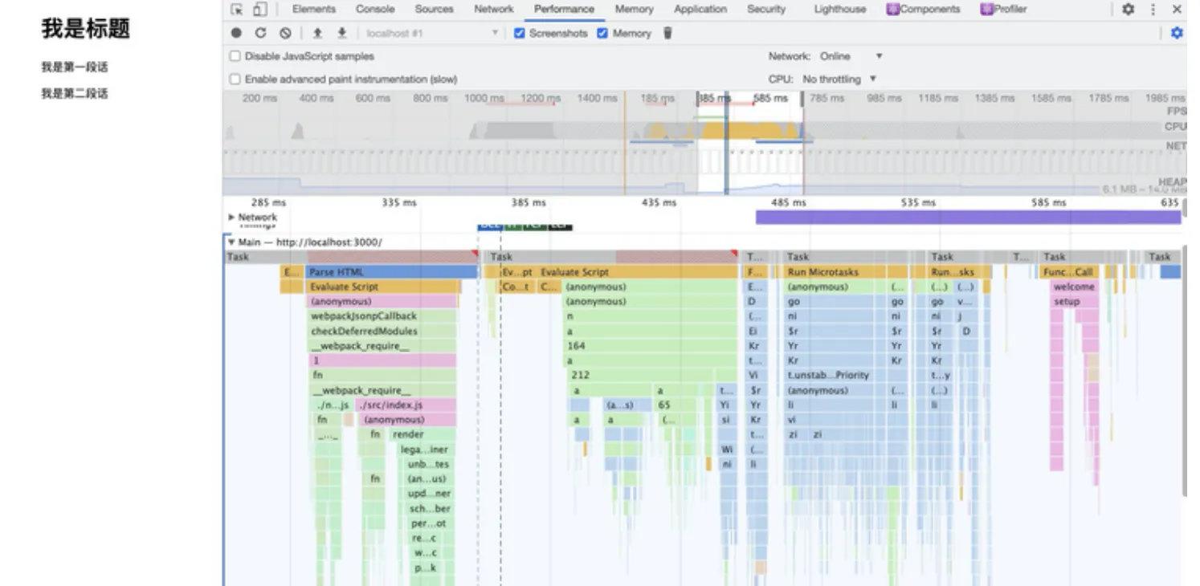
Task: Click the load profile upload icon
Action: [317, 34]
